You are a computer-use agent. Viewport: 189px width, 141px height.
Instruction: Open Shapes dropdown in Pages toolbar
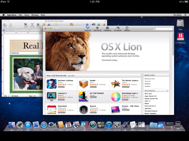click(x=38, y=25)
